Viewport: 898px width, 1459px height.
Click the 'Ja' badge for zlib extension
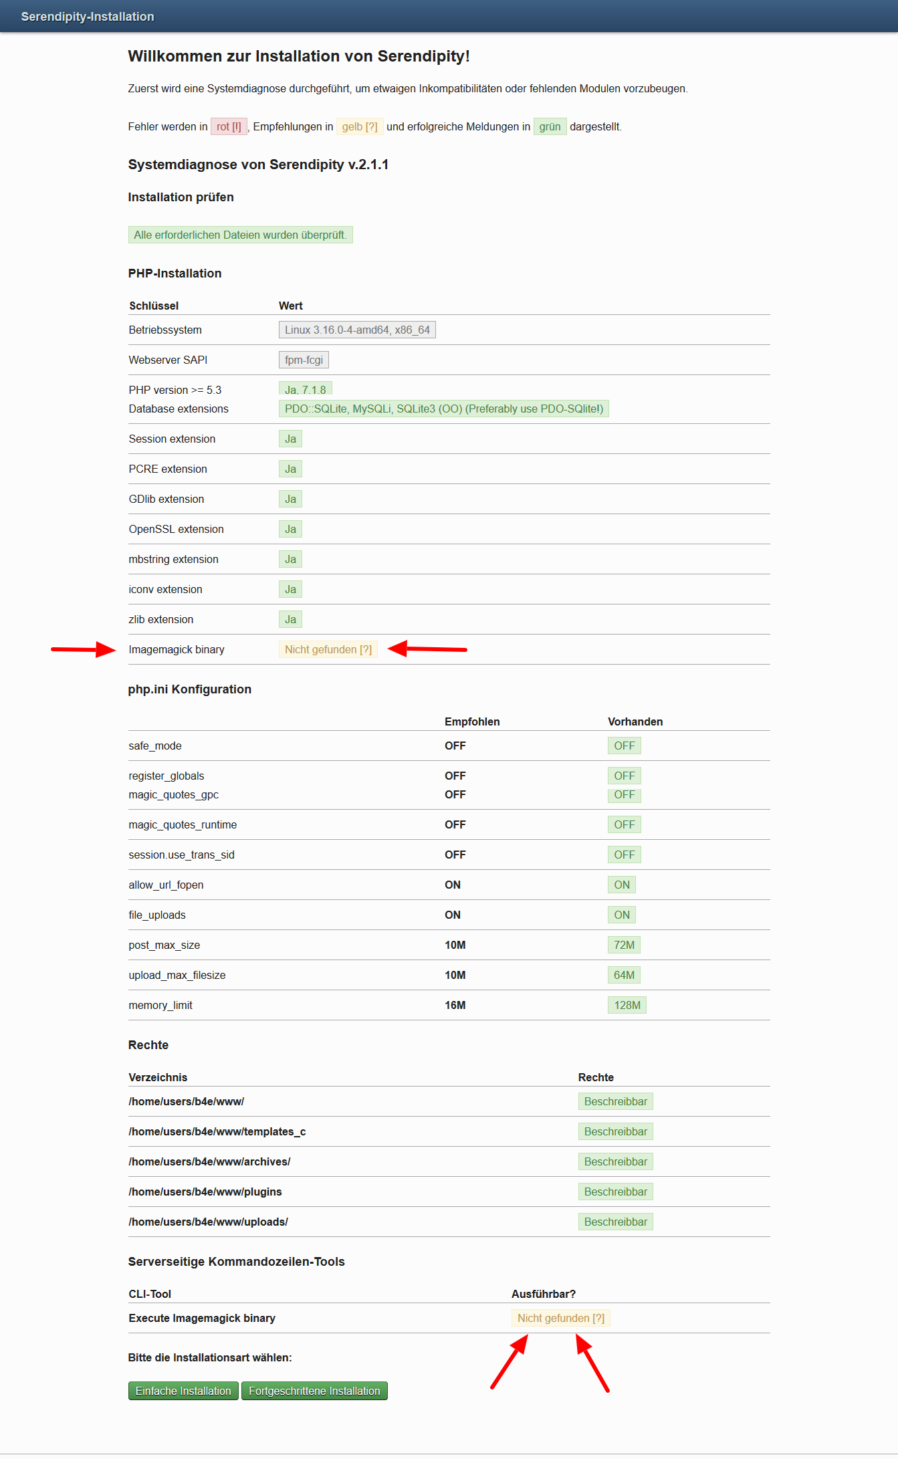click(x=290, y=619)
